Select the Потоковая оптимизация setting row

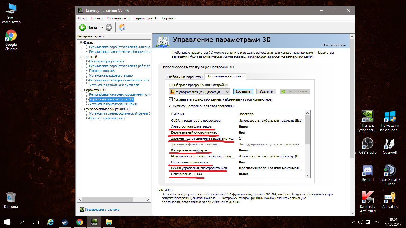237,162
